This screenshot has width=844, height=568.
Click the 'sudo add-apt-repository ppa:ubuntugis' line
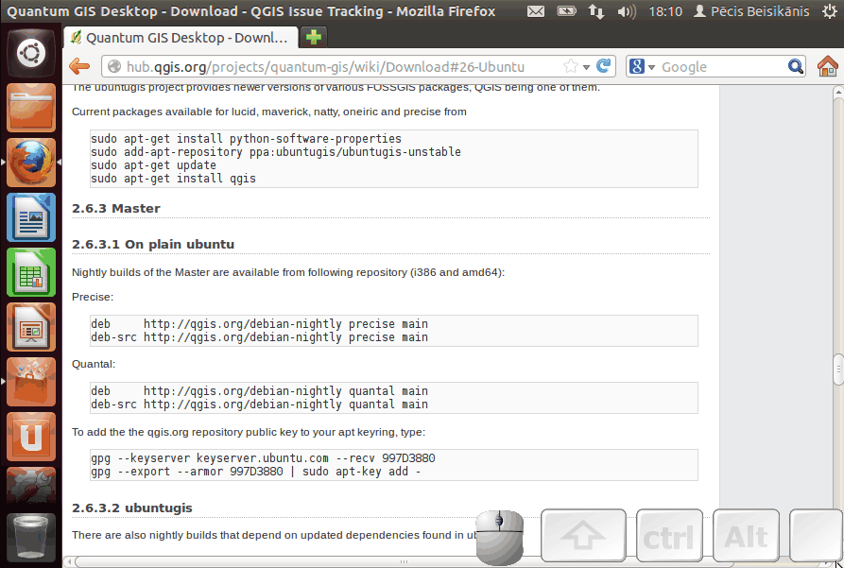276,152
